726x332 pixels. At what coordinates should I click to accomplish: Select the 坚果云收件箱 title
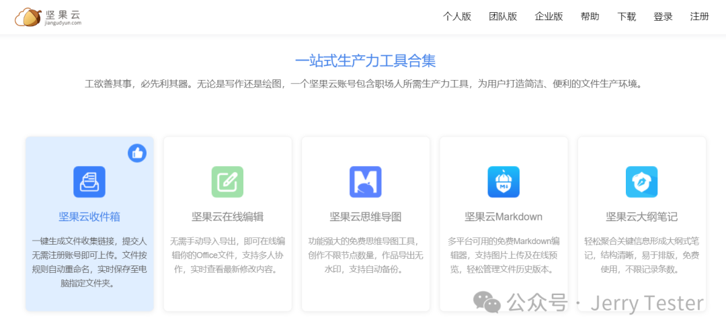coord(89,216)
